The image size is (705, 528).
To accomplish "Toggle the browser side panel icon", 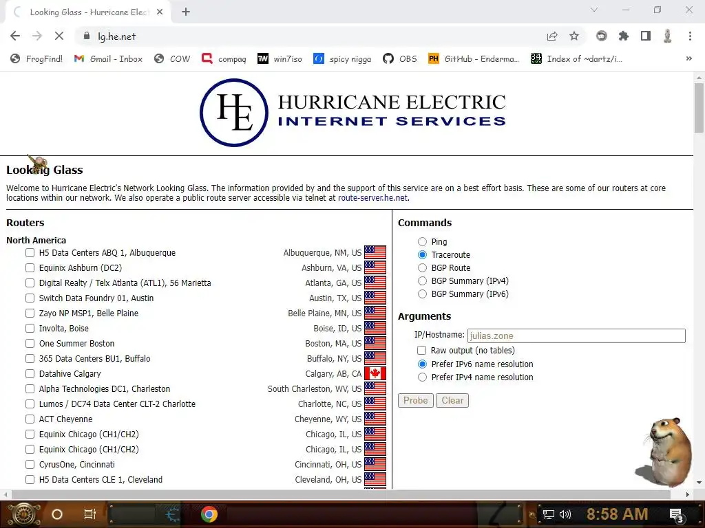I will click(646, 36).
